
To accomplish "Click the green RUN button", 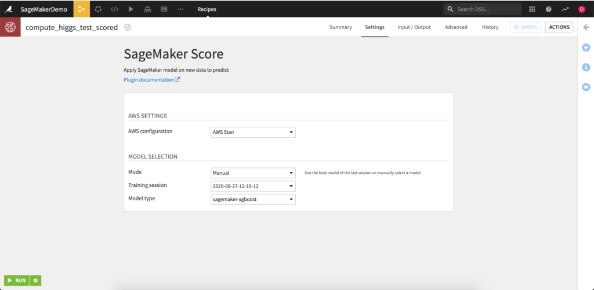I will pyautogui.click(x=17, y=280).
